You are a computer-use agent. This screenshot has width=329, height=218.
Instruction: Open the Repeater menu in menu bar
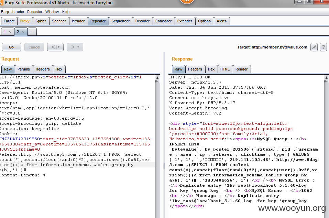click(35, 12)
